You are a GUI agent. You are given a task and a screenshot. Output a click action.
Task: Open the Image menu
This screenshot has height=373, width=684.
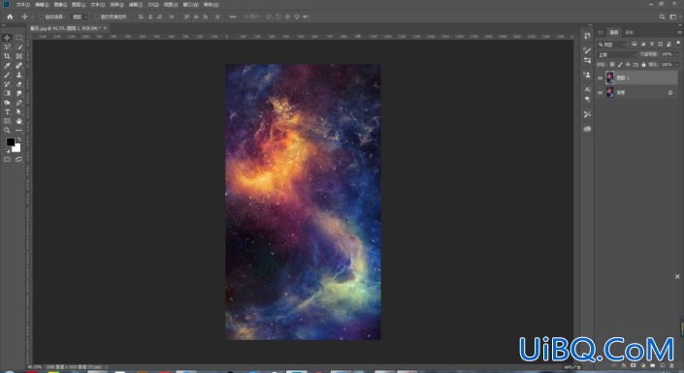click(60, 4)
